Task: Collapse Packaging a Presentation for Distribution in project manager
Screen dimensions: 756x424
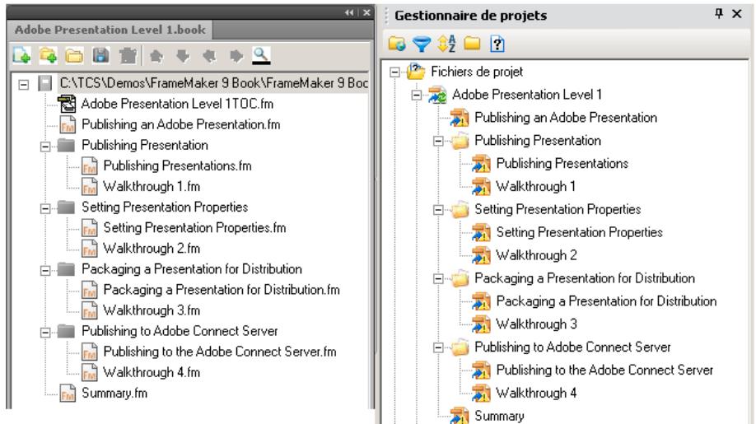Action: 438,278
